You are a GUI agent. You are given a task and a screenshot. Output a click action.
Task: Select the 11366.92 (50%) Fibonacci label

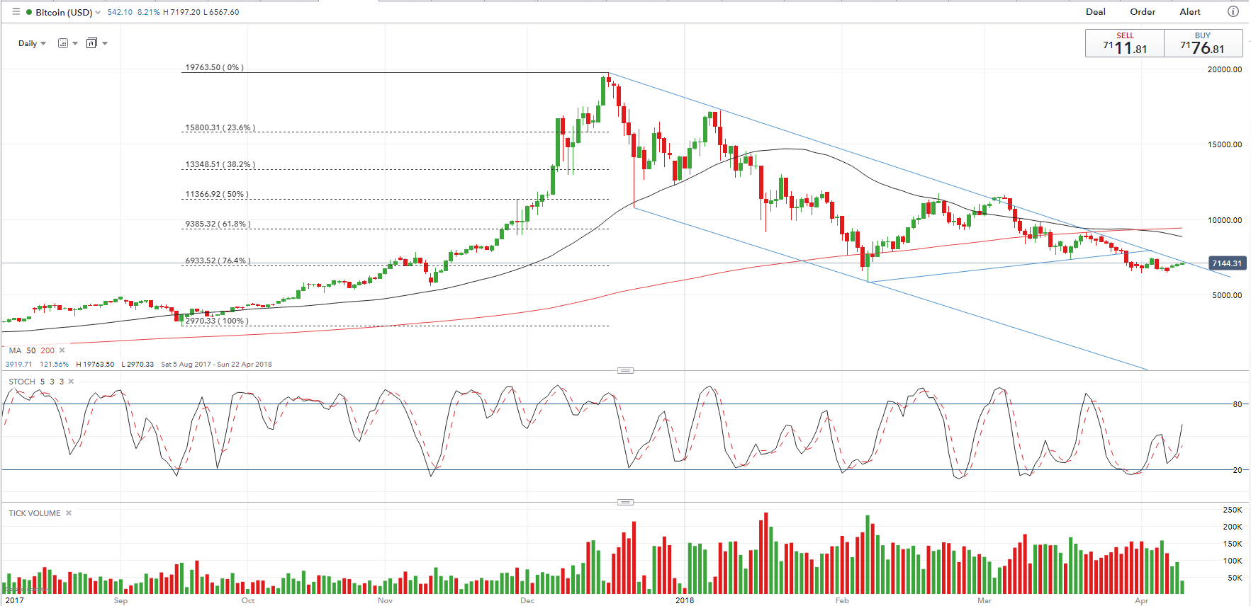click(217, 194)
